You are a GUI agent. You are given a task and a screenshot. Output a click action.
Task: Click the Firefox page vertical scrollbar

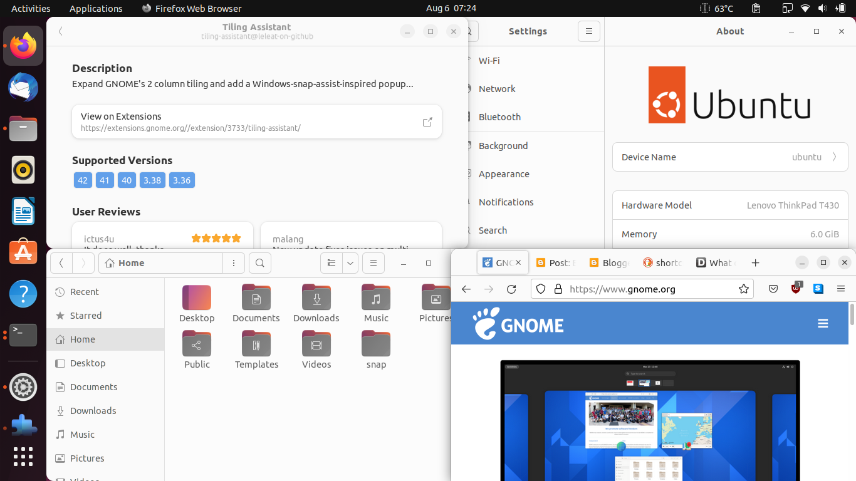point(852,314)
